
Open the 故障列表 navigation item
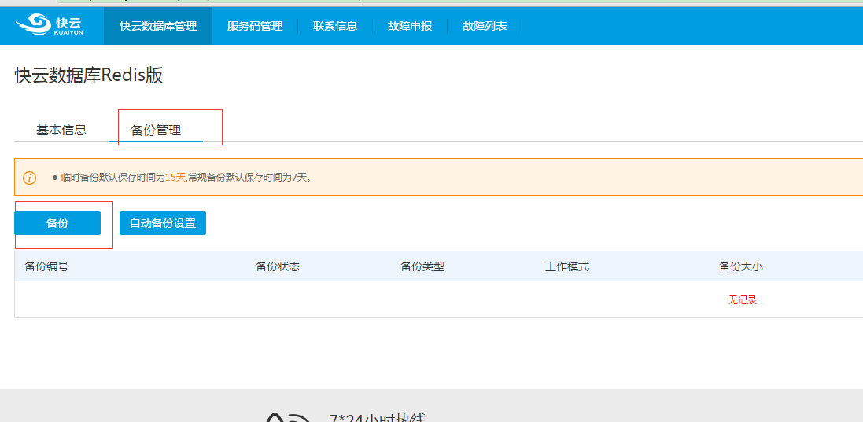tap(485, 26)
